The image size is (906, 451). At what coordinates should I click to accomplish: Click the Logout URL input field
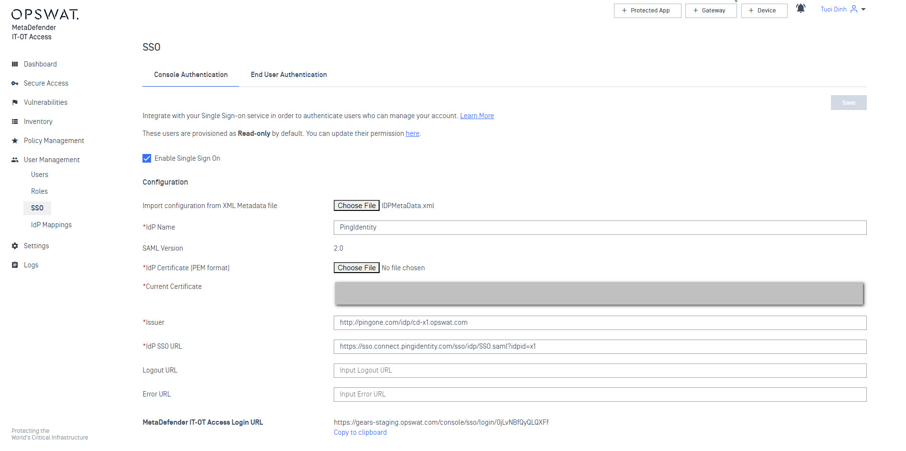coord(600,371)
